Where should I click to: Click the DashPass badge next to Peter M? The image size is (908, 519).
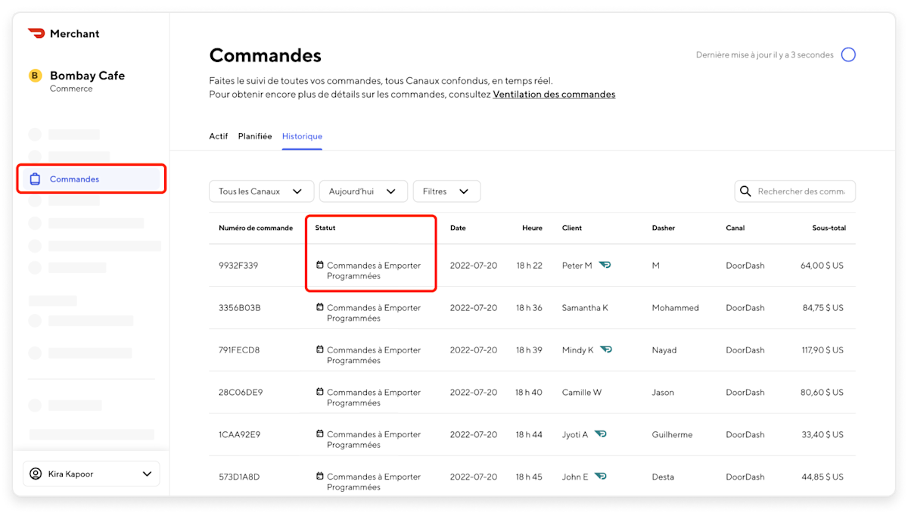click(605, 266)
